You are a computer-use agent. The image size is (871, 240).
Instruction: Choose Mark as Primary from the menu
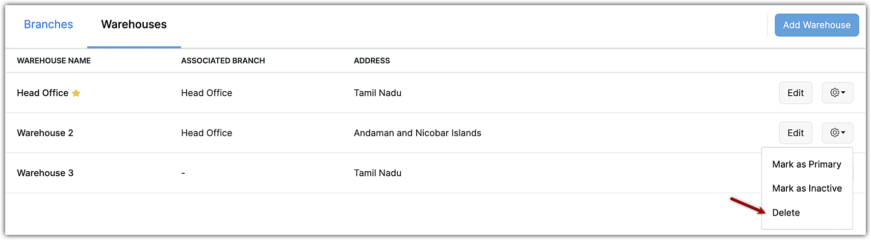click(x=806, y=165)
